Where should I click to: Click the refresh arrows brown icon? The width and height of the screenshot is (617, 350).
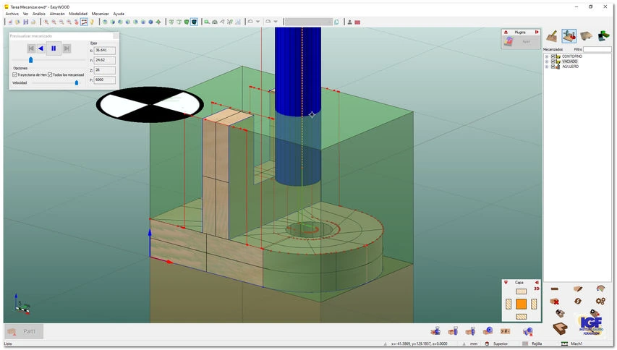[577, 301]
